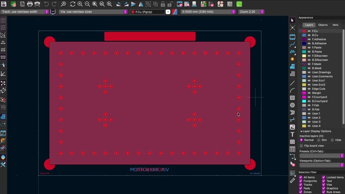Toggle the grid display in left toolbar
This screenshot has width=345, height=194.
(3, 20)
